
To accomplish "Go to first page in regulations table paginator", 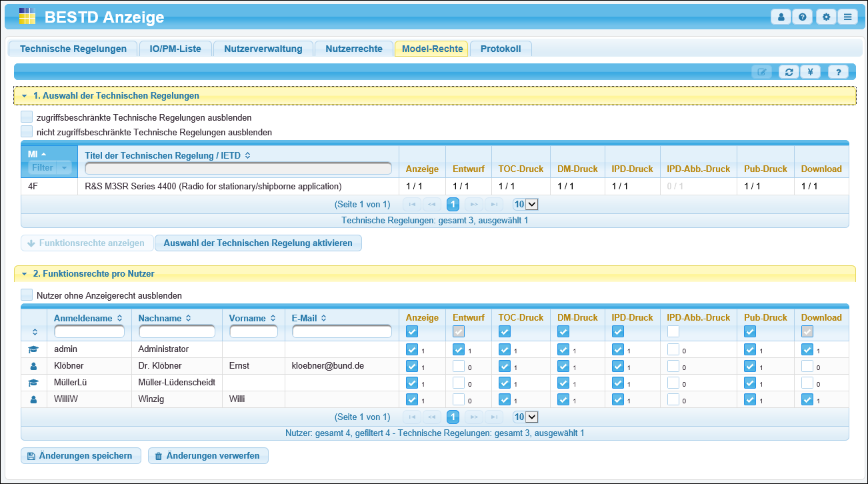I will tap(413, 204).
